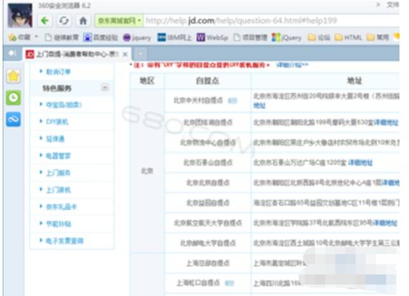Viewport: 409px width, 296px height.
Task: Open 详细地址 link in 石景山 row
Action: click(361, 163)
